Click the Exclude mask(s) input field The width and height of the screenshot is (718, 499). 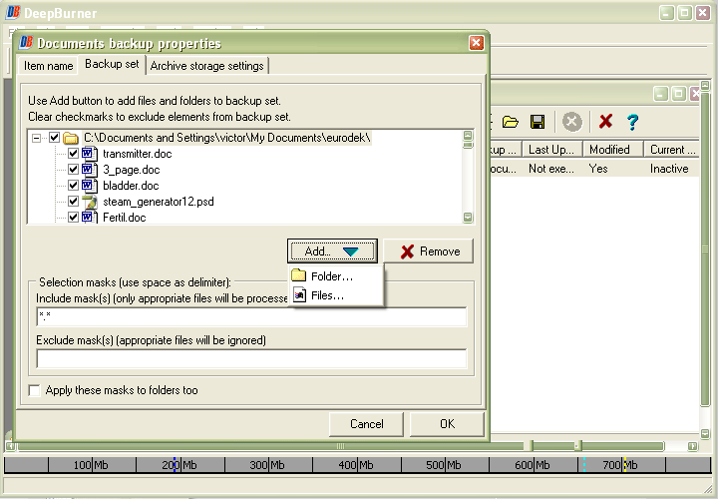pyautogui.click(x=251, y=359)
